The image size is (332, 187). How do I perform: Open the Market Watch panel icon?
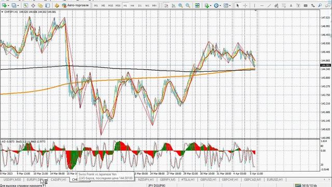pyautogui.click(x=25, y=6)
